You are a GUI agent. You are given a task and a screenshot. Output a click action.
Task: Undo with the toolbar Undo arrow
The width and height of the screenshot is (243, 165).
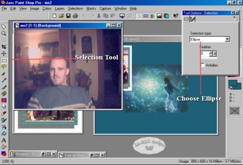pyautogui.click(x=85, y=16)
